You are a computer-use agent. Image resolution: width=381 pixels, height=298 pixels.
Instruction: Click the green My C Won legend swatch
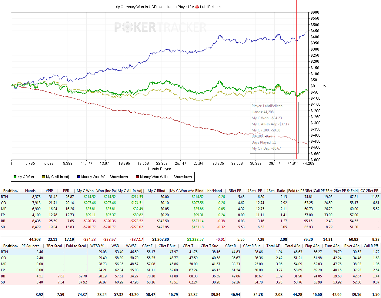click(x=15, y=177)
